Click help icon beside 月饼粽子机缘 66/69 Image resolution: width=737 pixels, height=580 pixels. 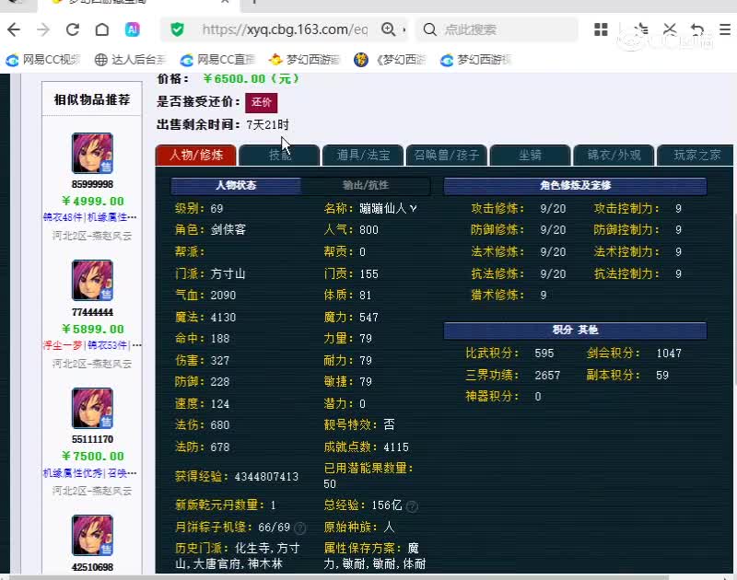tap(300, 528)
